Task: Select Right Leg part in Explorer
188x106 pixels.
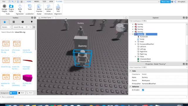Action: (x=143, y=54)
